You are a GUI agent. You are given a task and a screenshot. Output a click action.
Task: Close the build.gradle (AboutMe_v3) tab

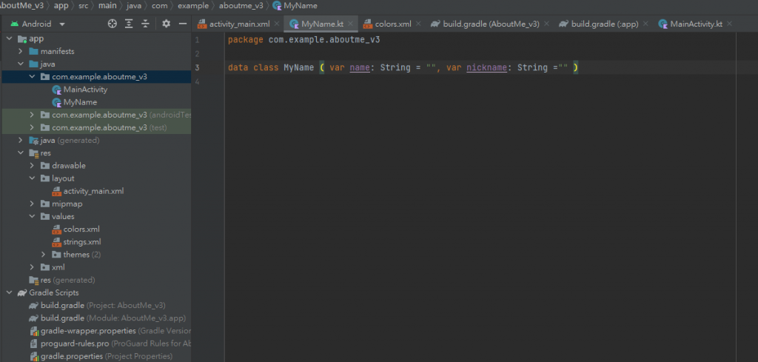(x=546, y=24)
